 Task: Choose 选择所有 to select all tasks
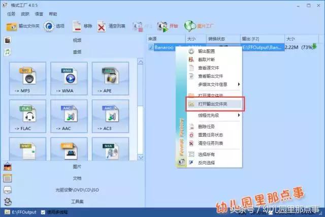[x=214, y=154]
